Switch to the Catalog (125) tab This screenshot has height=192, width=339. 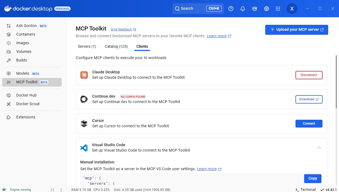click(x=116, y=46)
